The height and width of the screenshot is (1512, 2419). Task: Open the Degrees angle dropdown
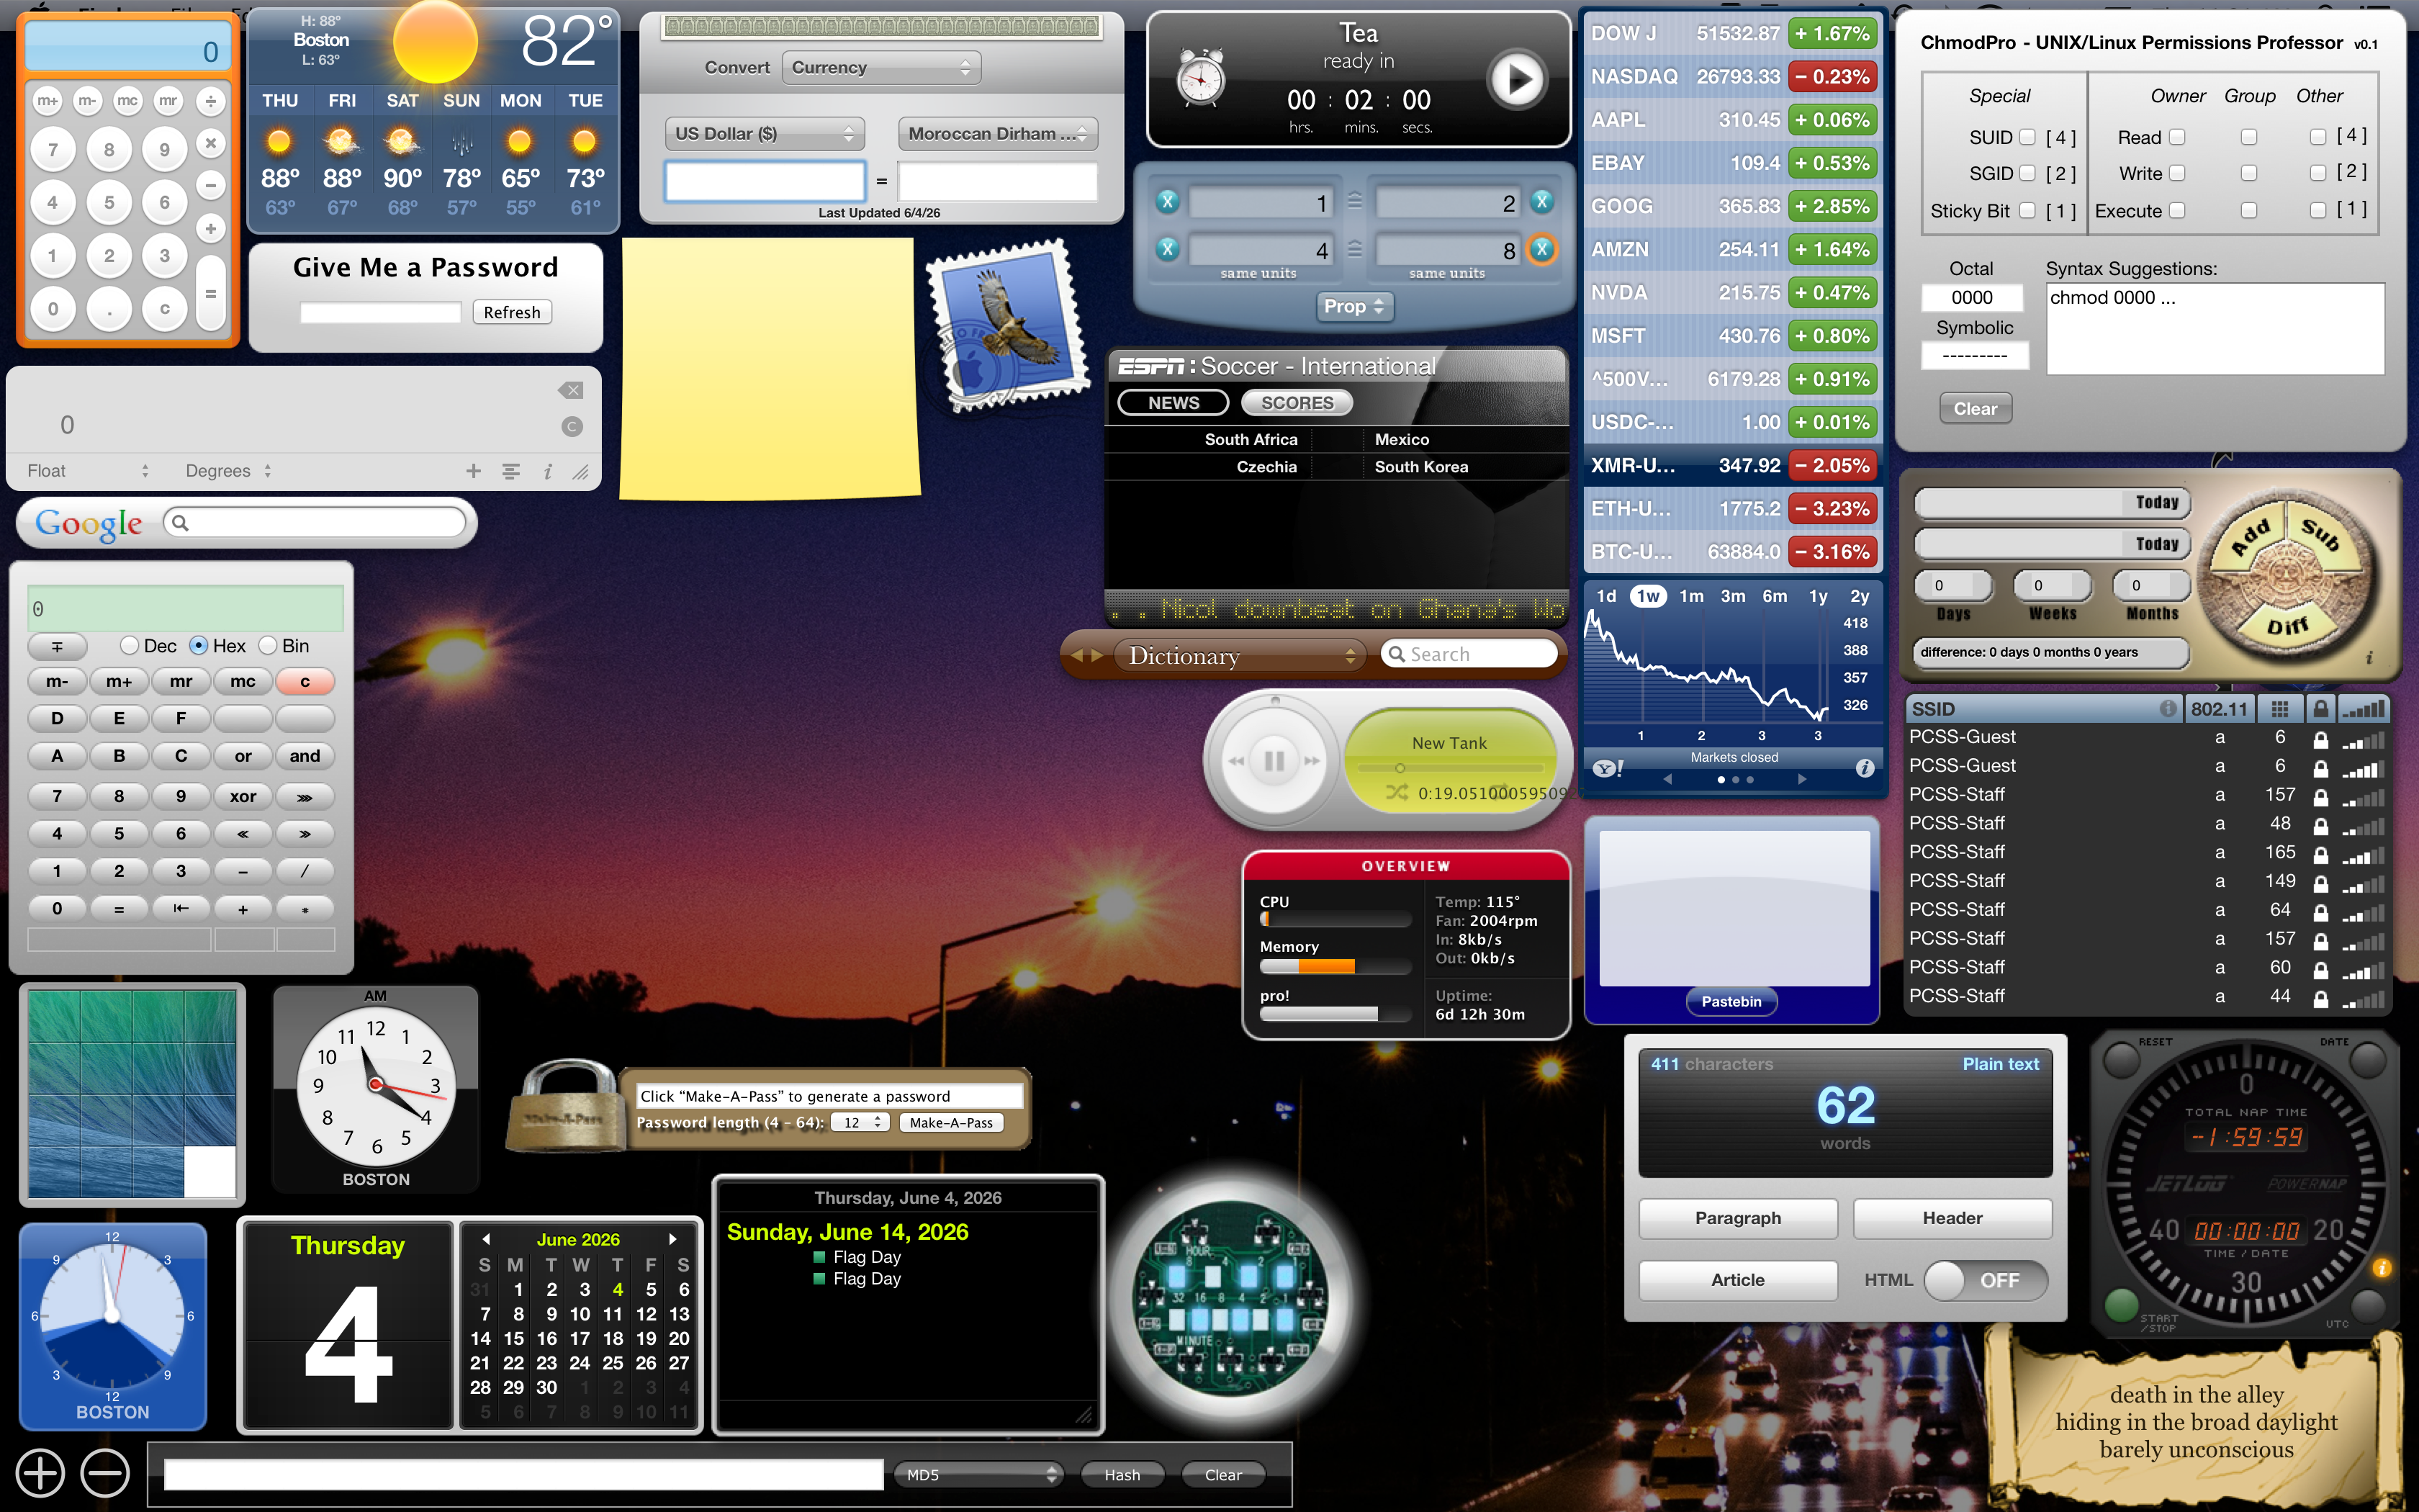click(229, 470)
